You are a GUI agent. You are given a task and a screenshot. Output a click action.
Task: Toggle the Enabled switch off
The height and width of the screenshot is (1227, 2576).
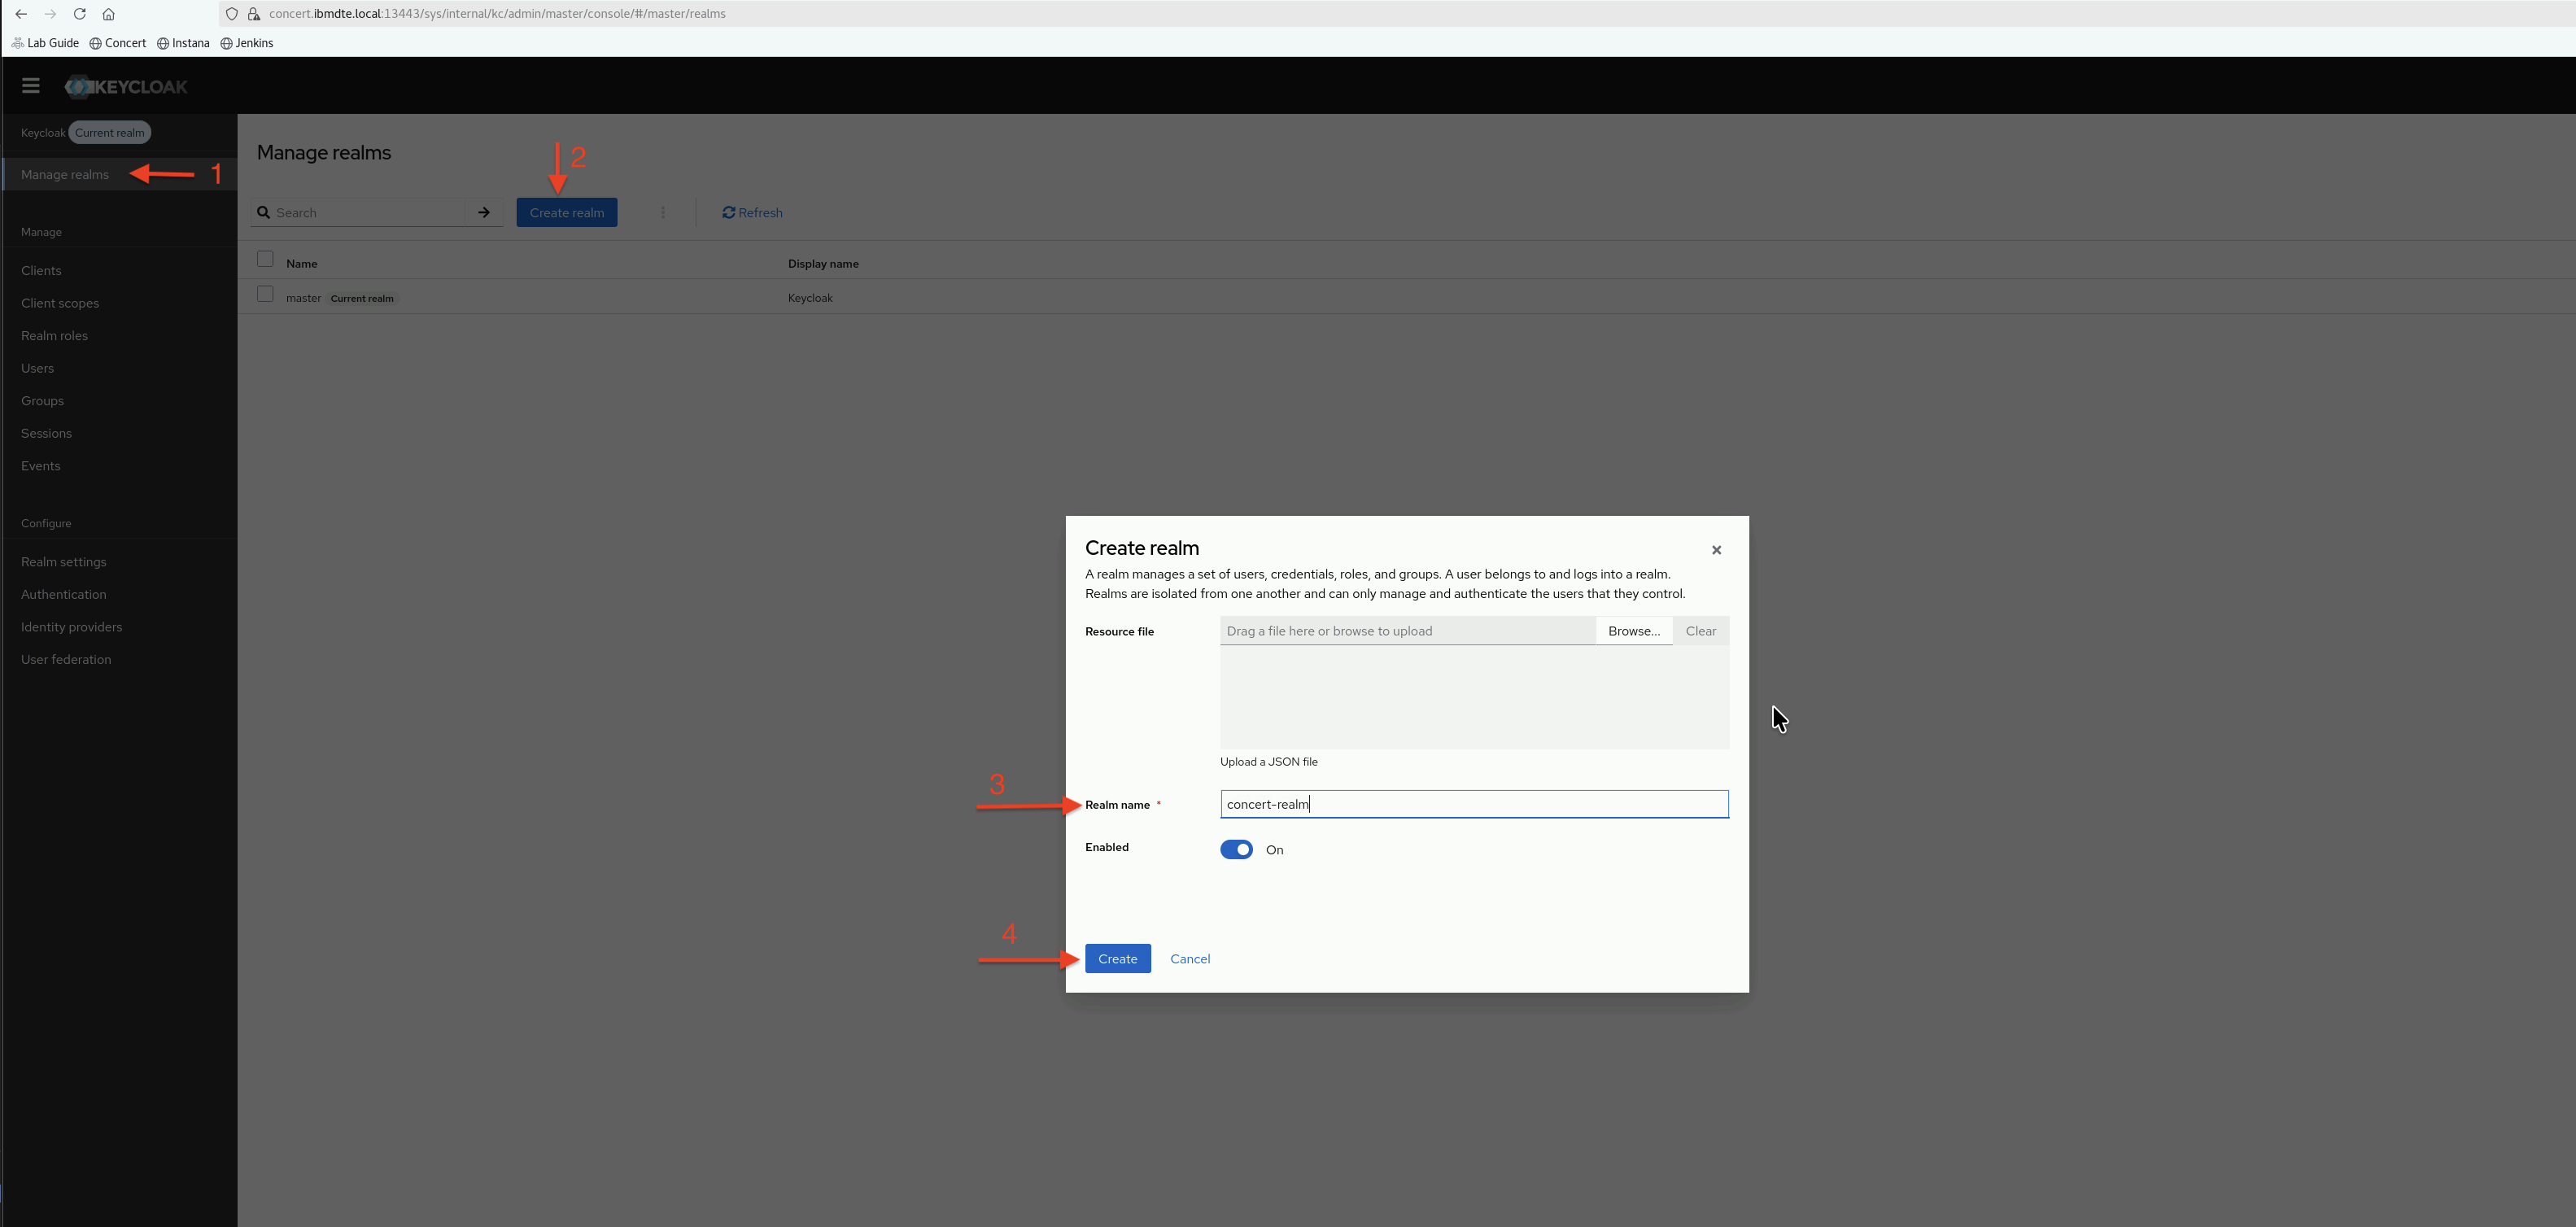1236,850
